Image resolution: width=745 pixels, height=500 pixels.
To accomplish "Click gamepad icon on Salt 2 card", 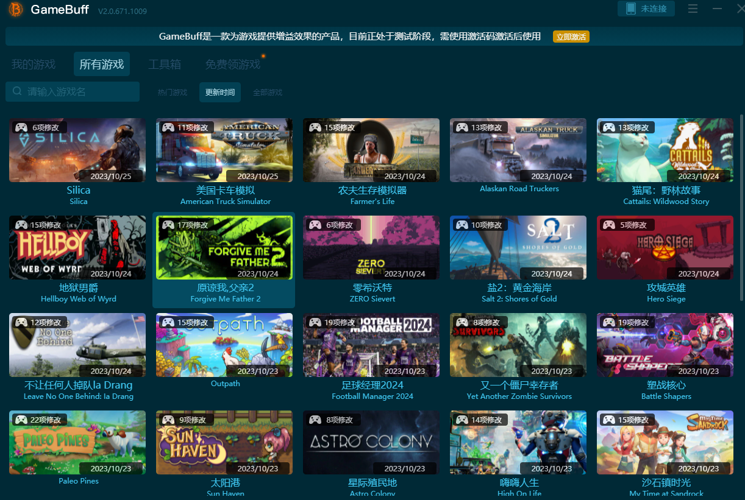I will click(462, 225).
